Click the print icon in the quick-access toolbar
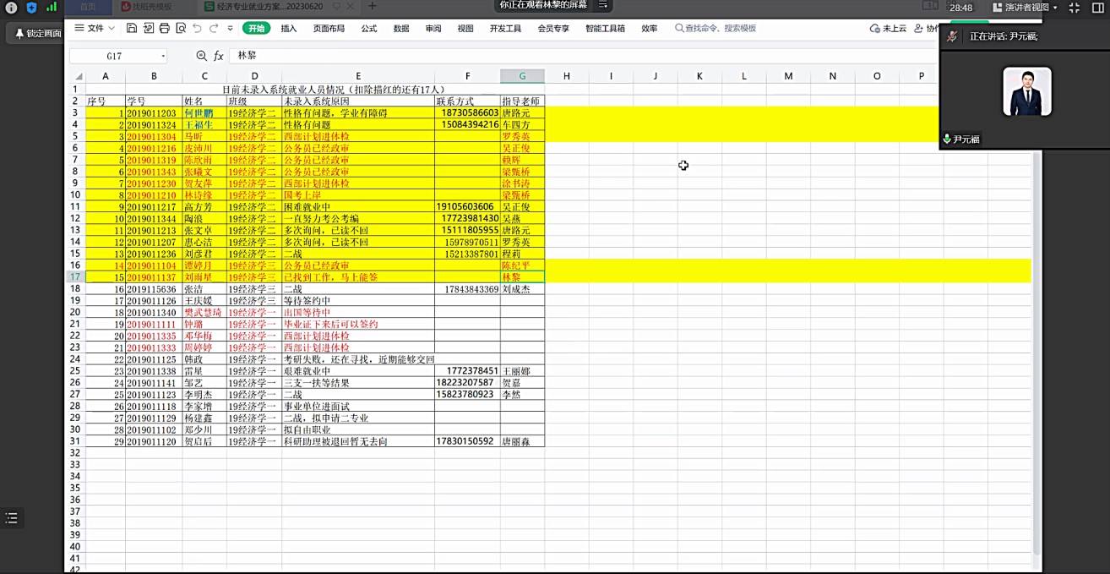Viewport: 1110px width, 574px height. 165,28
